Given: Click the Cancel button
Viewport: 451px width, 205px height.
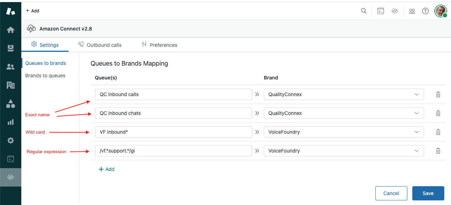Looking at the screenshot, I should click(x=391, y=193).
